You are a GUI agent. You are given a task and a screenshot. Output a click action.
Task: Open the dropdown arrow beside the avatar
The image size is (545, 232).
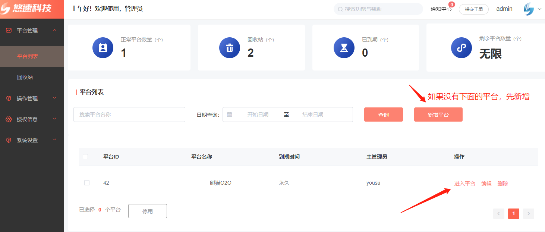tap(539, 9)
